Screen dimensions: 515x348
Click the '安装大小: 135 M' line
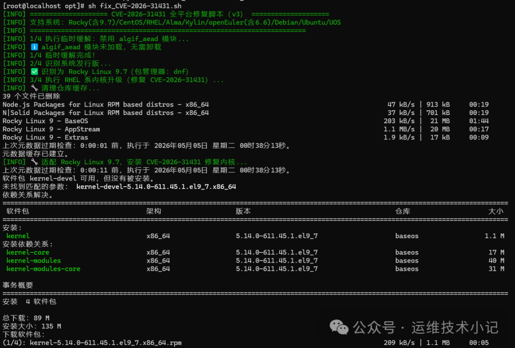(32, 327)
